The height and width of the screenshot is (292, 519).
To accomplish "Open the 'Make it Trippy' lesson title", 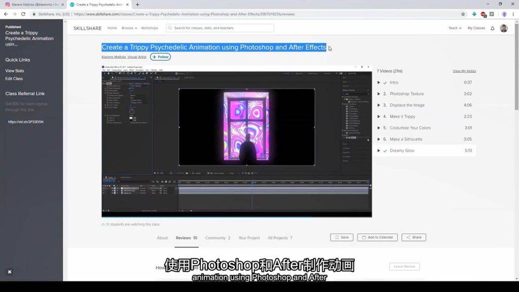I will click(402, 117).
